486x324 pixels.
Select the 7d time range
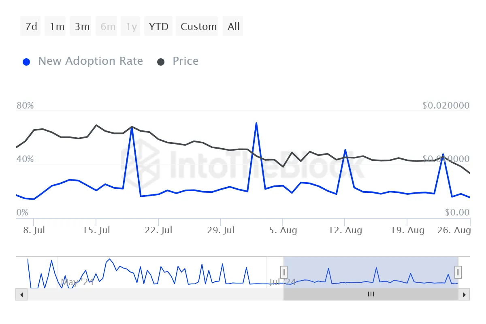pyautogui.click(x=31, y=27)
